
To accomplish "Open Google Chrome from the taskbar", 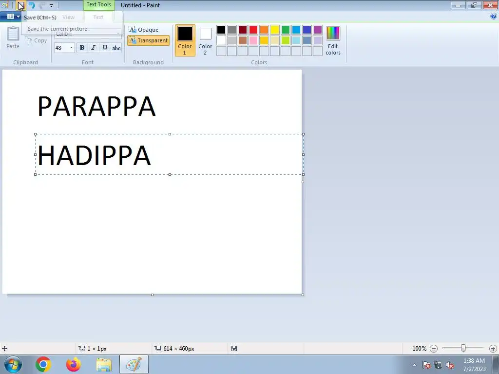I will 43,364.
